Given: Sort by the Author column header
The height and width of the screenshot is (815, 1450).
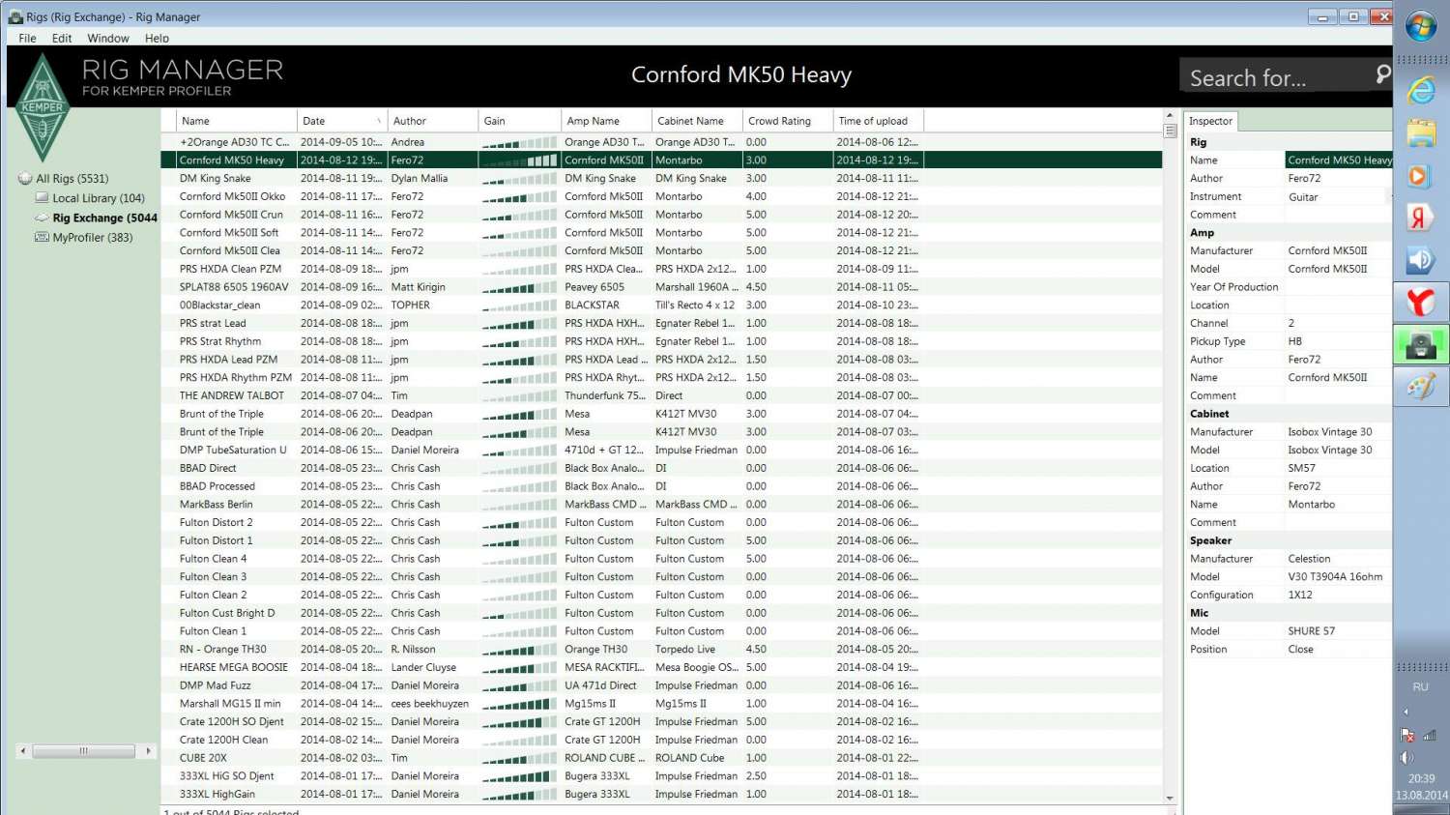Looking at the screenshot, I should point(432,121).
